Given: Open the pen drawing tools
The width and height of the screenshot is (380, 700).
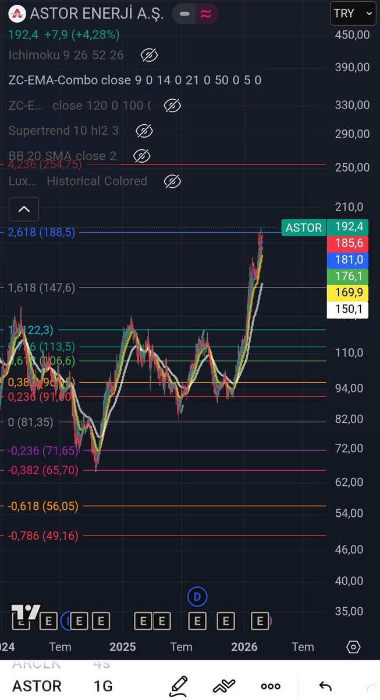Looking at the screenshot, I should click(179, 686).
